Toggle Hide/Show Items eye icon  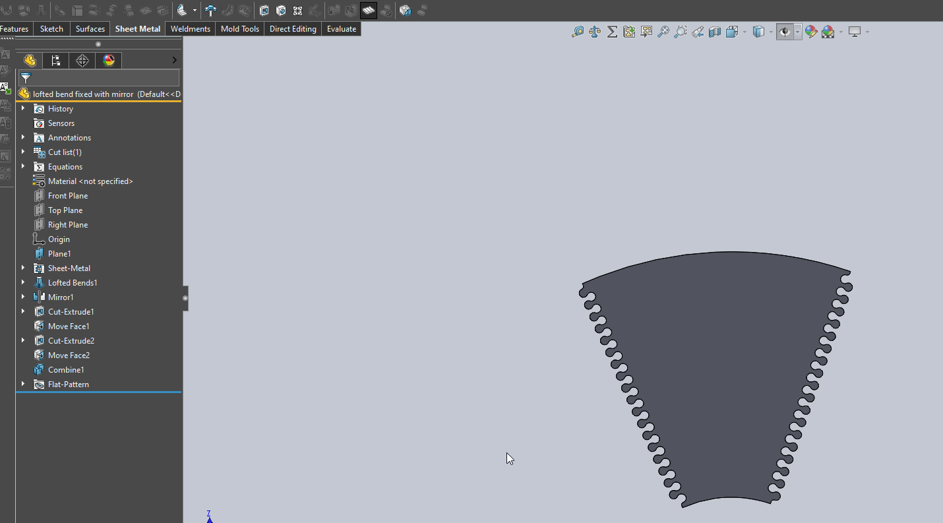(x=785, y=31)
